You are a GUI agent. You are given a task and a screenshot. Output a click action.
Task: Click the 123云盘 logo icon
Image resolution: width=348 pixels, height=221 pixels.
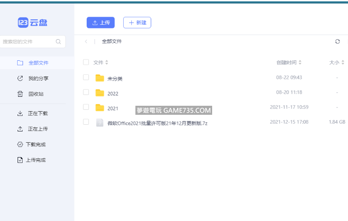click(x=23, y=23)
